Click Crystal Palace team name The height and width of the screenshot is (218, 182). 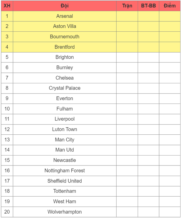point(65,88)
